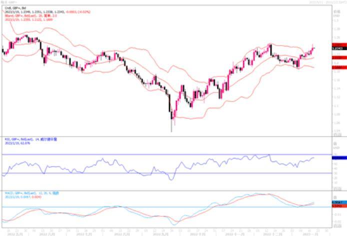Click the blue RSI value tag on right axis
Viewport: 347px width, 236px height.
(x=338, y=158)
